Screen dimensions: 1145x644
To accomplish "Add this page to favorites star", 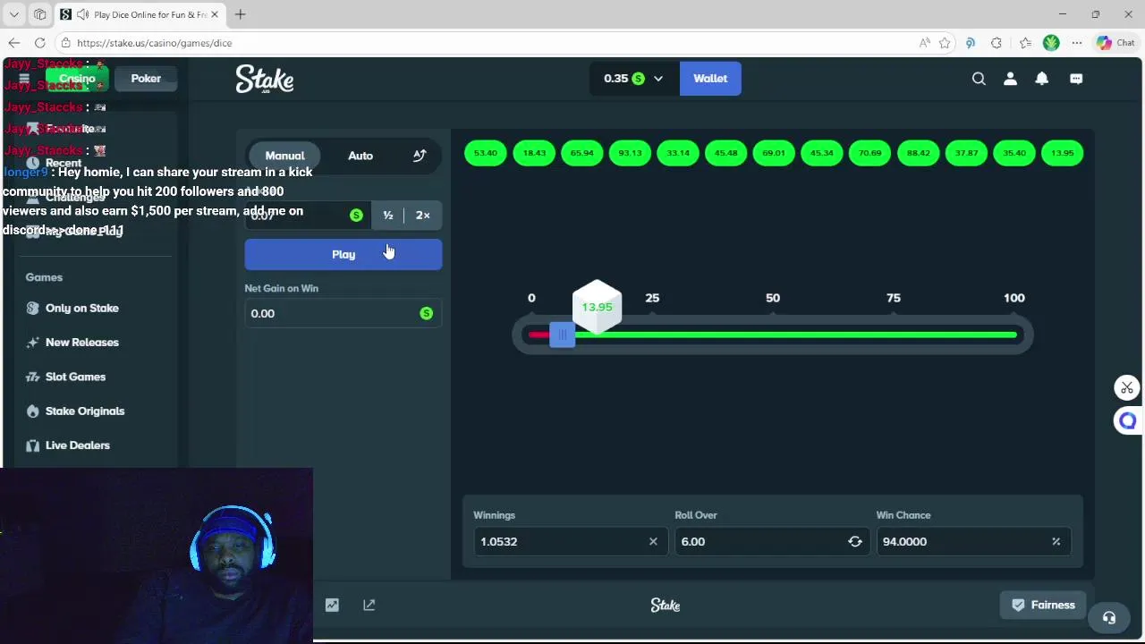I will click(x=945, y=43).
